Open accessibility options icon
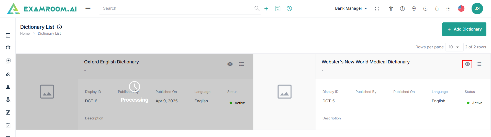 391,9
